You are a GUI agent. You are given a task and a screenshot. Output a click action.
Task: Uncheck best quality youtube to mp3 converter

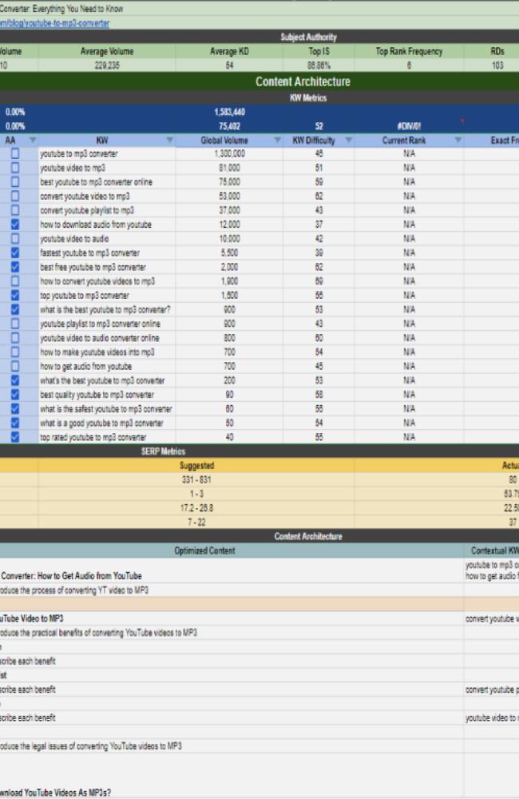coord(14,395)
